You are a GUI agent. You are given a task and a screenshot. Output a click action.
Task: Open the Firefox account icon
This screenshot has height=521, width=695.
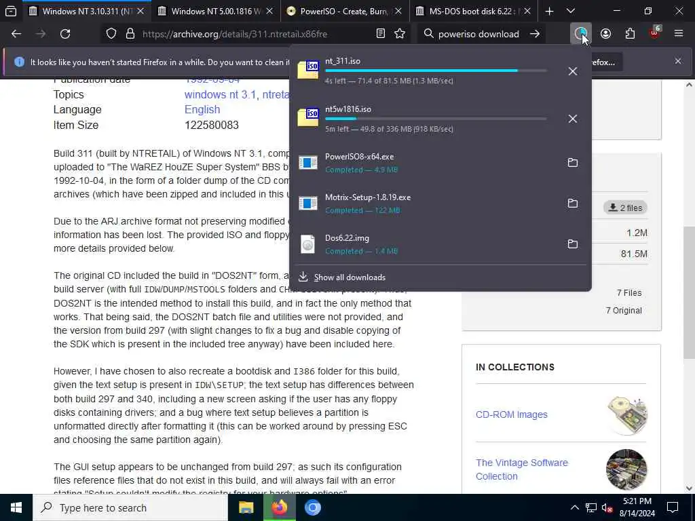click(605, 34)
